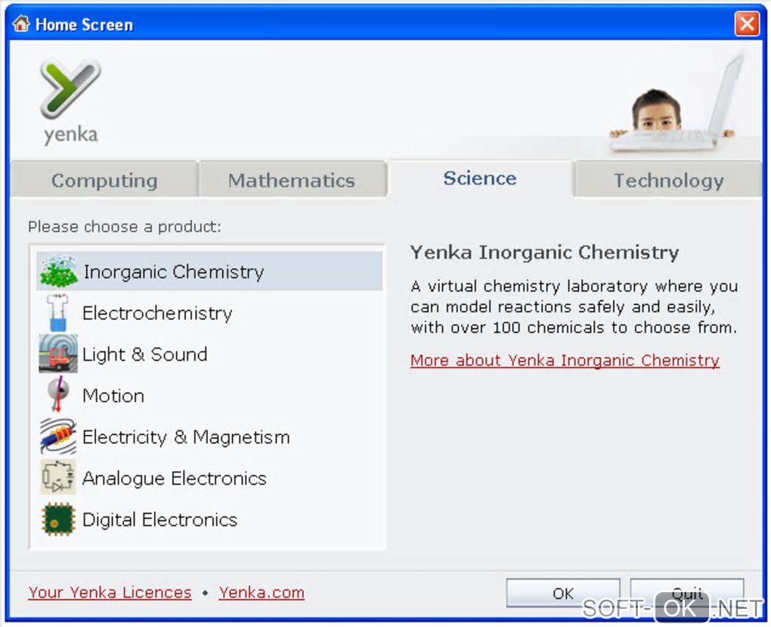The image size is (771, 627).
Task: Open Your Yenka Licences link
Action: pos(110,592)
